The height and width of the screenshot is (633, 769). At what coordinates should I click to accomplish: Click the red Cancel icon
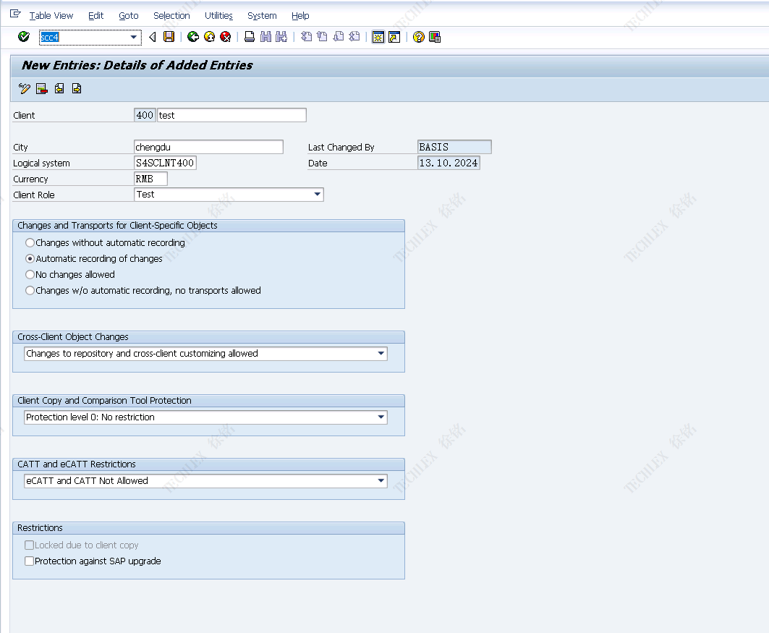click(225, 37)
